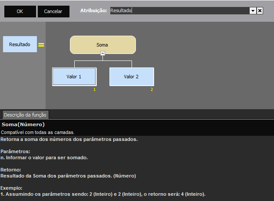Click yellow index 1 below Valor 1
This screenshot has height=201, width=274.
[x=94, y=90]
